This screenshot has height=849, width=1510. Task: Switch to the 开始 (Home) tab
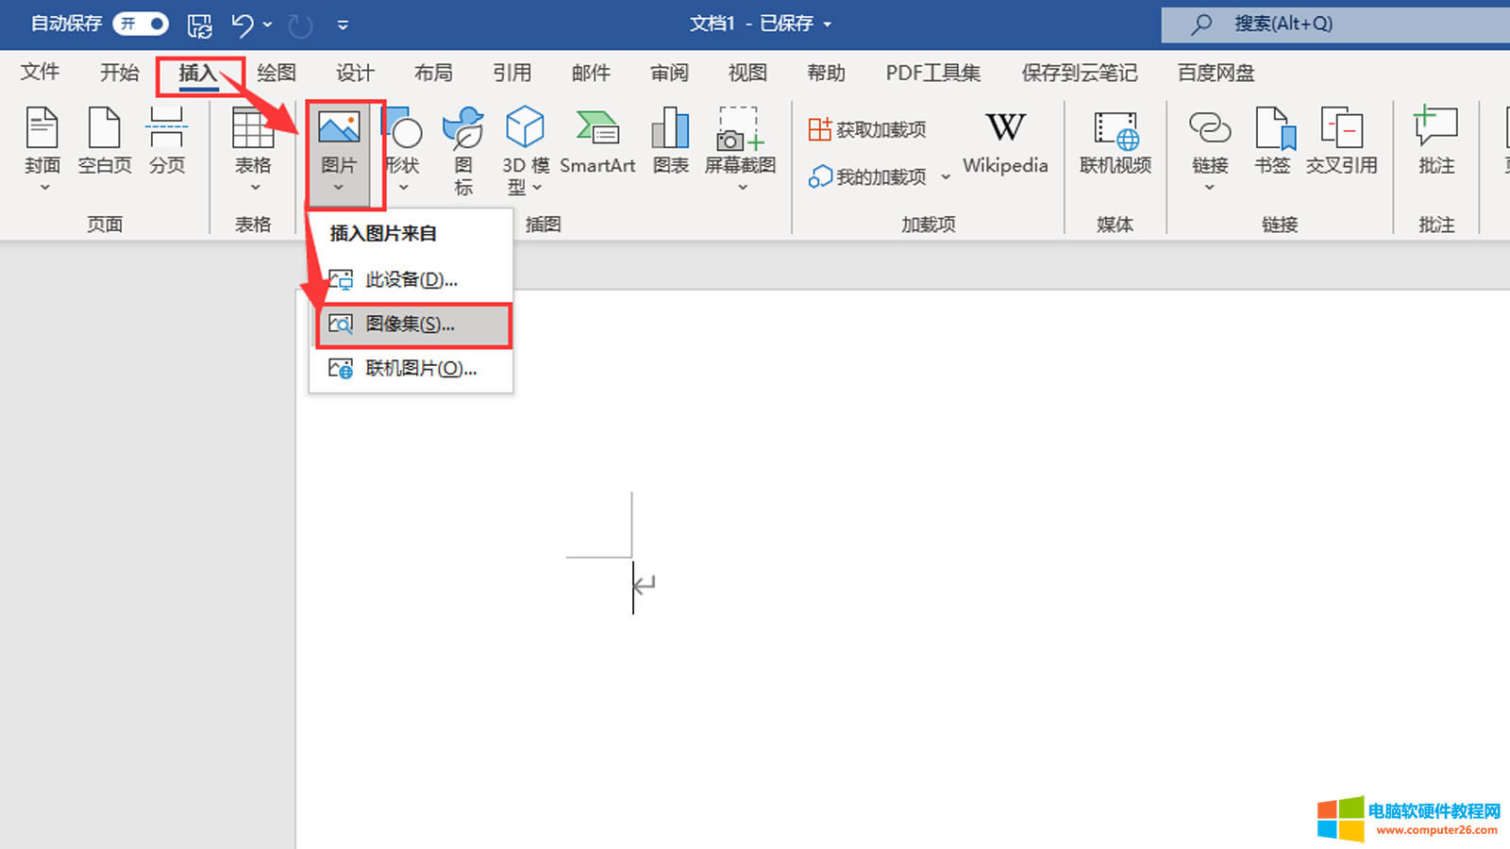[x=120, y=73]
